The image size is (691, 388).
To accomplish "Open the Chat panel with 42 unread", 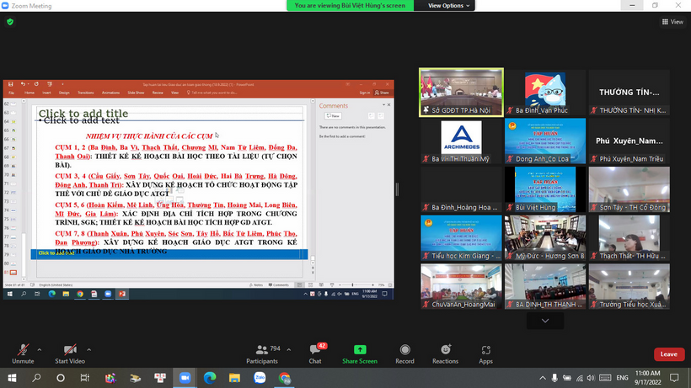I will point(315,349).
